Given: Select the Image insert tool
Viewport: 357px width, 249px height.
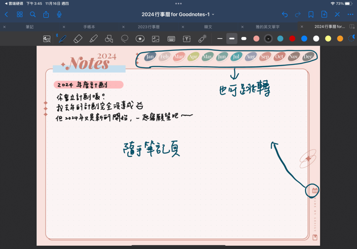Looking at the screenshot, I should [x=155, y=39].
